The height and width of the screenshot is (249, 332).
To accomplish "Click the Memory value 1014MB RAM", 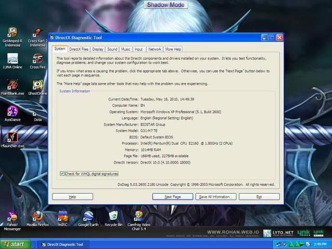I will point(151,150).
